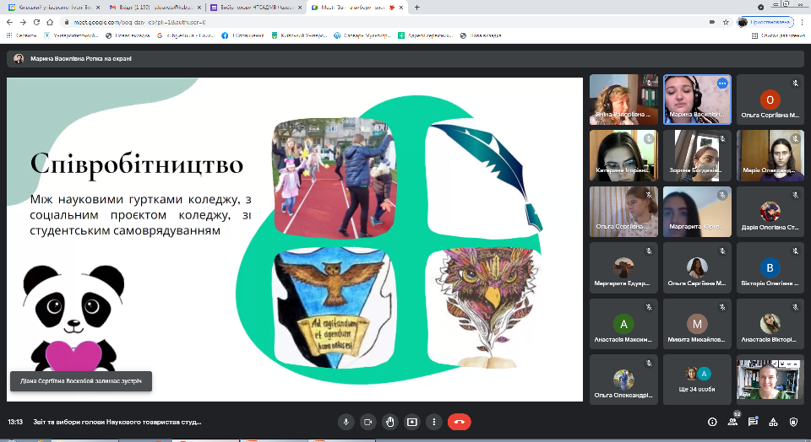
Task: Select Микита Михайлович tile with M avatar
Action: coord(697,324)
